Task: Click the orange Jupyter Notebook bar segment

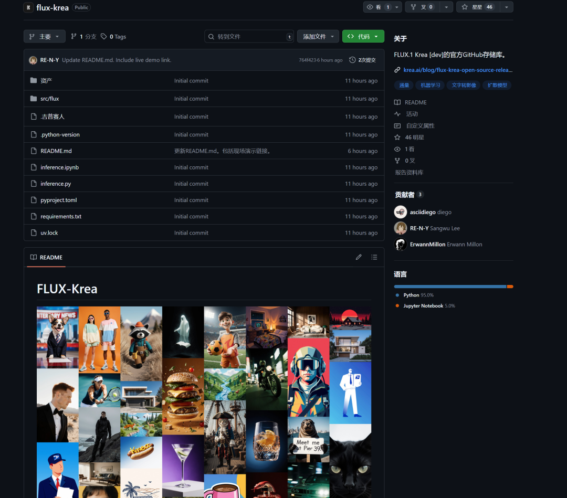Action: point(510,287)
